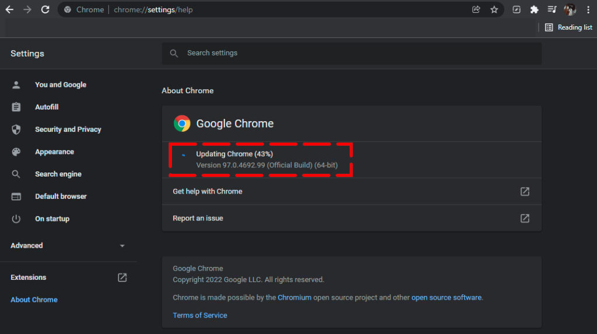
Task: Click the palette icon beside Appearance
Action: pyautogui.click(x=16, y=152)
